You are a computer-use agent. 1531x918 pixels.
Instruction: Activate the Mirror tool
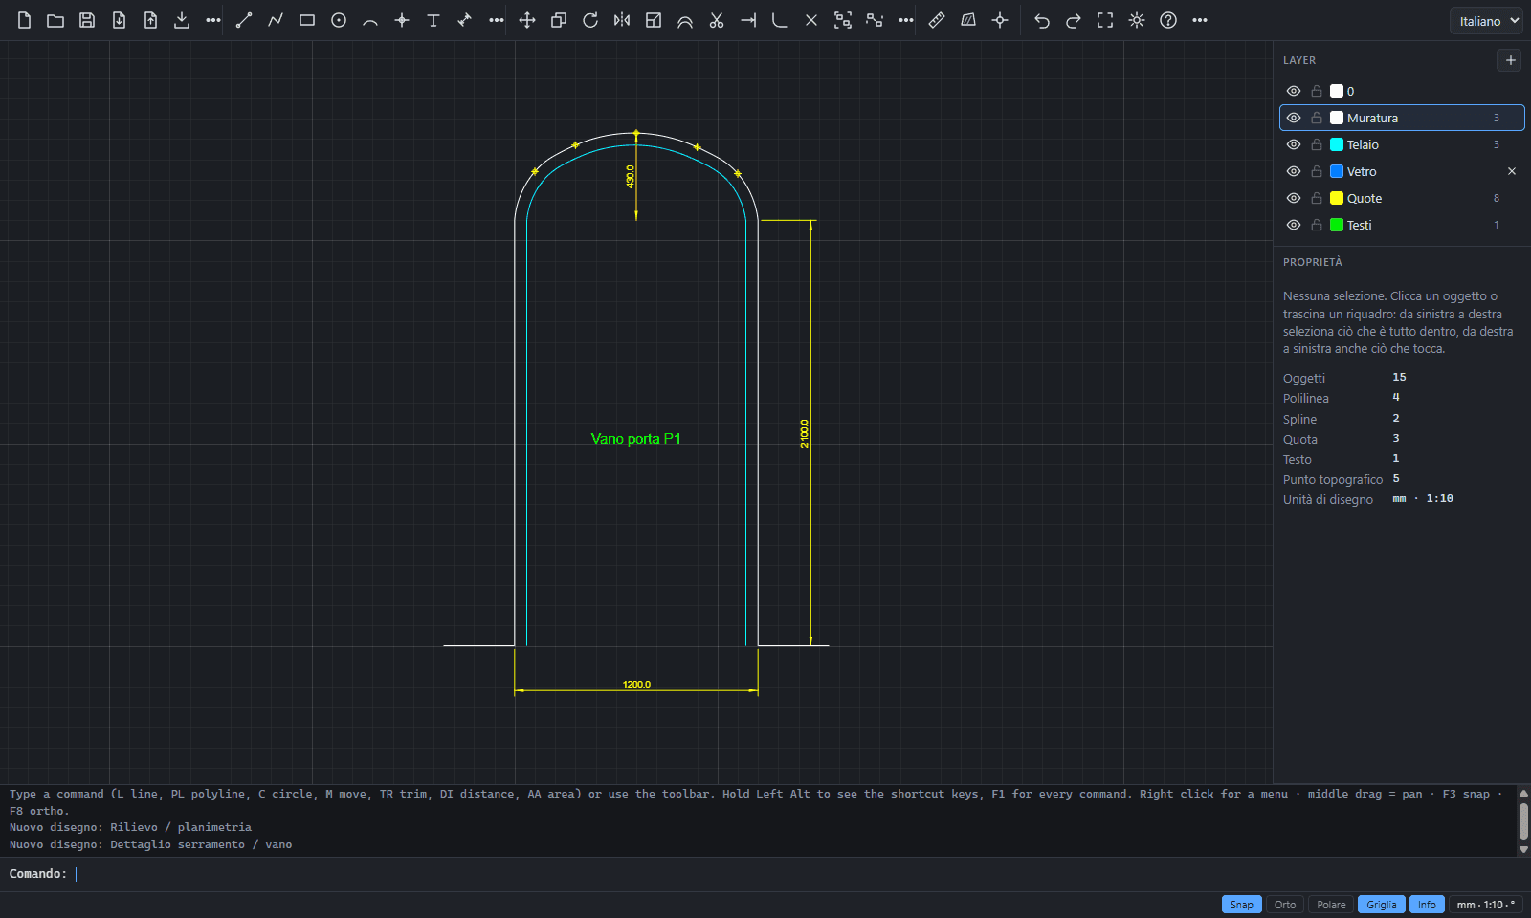coord(622,20)
